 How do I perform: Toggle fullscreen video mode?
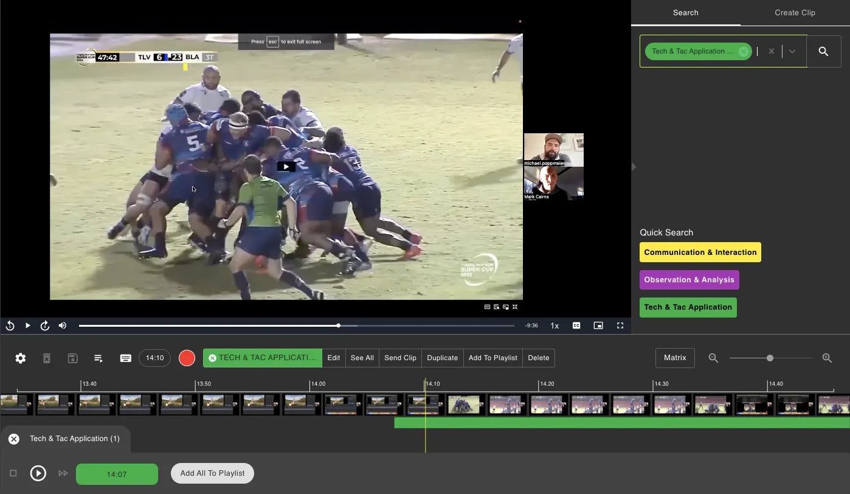click(x=620, y=325)
